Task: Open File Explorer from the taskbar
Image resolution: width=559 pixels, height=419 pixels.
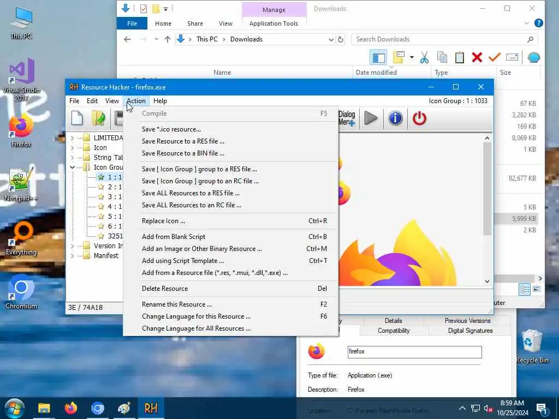Action: tap(44, 408)
